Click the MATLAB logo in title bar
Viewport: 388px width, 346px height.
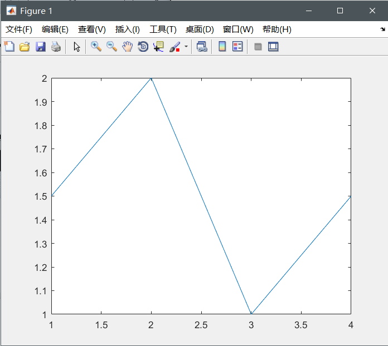11,11
